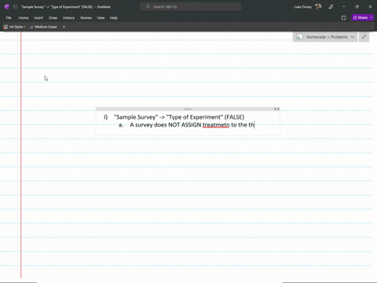Viewport: 377px width, 283px height.
Task: Toggle full page view expand arrows
Action: coord(364,37)
